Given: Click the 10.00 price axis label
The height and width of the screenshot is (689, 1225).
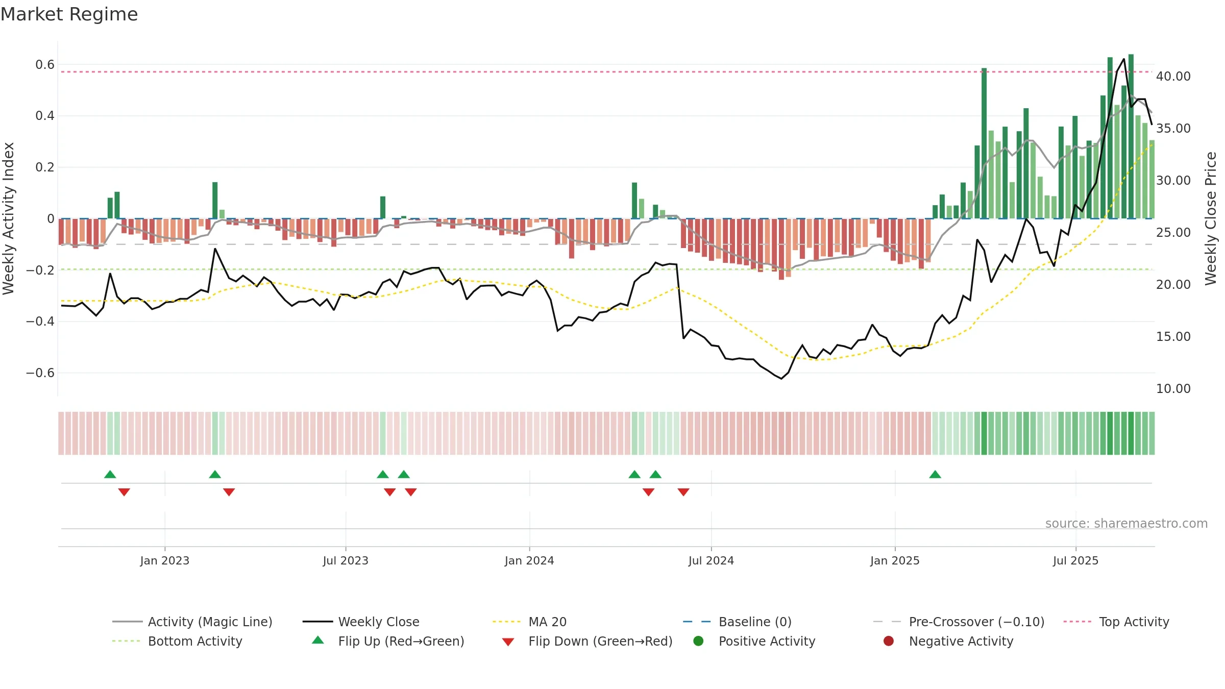Looking at the screenshot, I should click(1173, 388).
